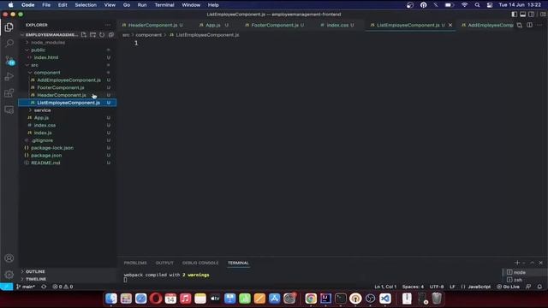This screenshot has width=548, height=308.
Task: Open .gitignore file in Explorer
Action: coord(42,140)
